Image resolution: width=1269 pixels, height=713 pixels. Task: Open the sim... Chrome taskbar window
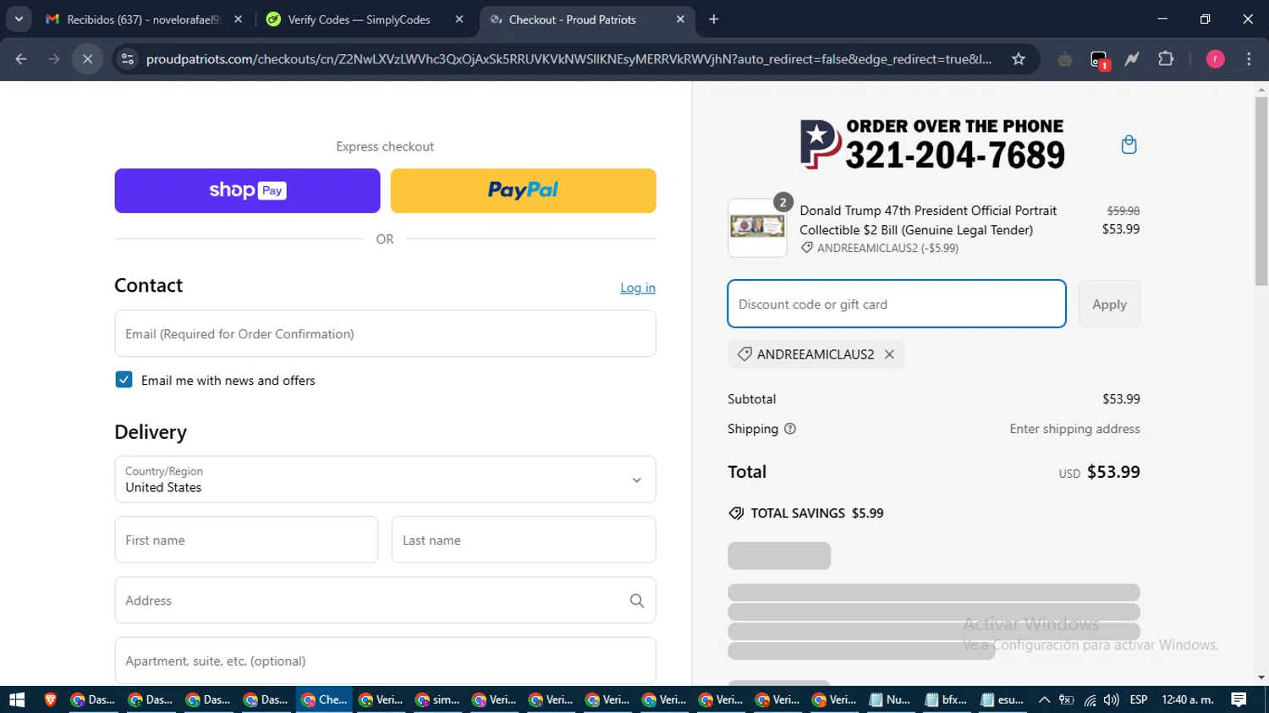437,699
